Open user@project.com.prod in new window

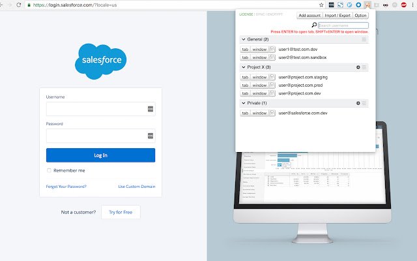259,85
